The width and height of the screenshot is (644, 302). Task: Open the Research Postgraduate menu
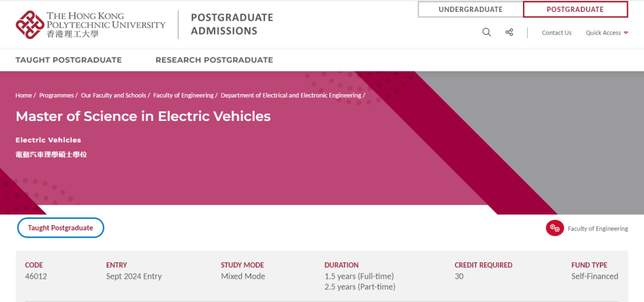coord(214,60)
